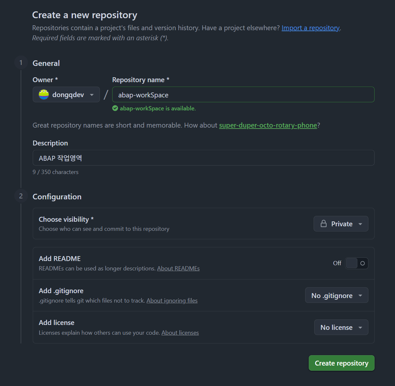Screen dimensions: 395x386
Task: Expand the No license dropdown
Action: (341, 327)
